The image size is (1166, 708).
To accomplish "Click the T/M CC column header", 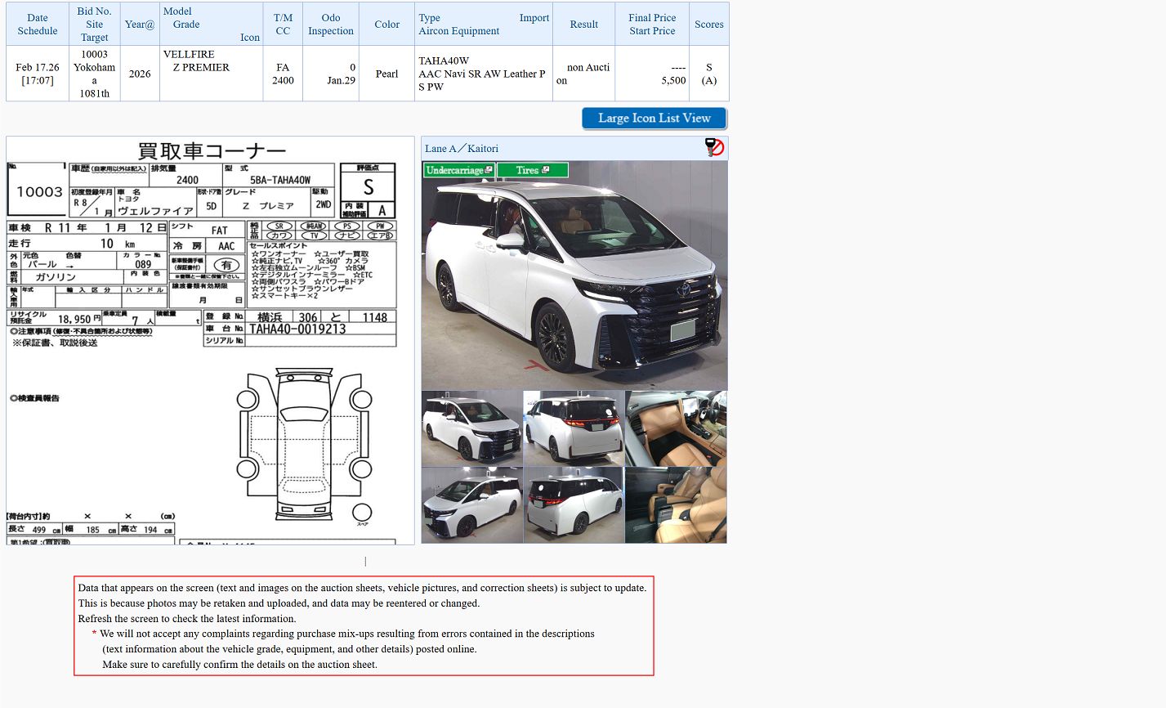I will pos(283,25).
